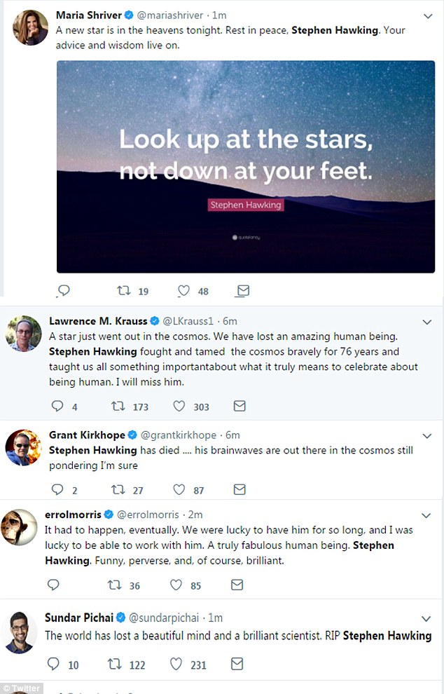This screenshot has width=444, height=694.
Task: Like Maria Shriver's tweet
Action: pyautogui.click(x=183, y=290)
